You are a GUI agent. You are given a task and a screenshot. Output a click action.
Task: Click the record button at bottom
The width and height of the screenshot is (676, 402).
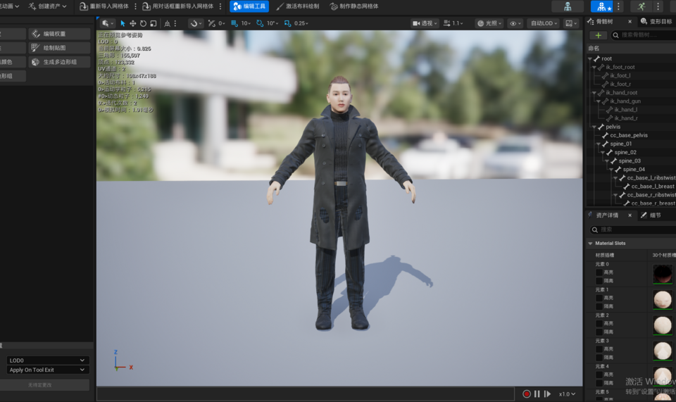[527, 394]
